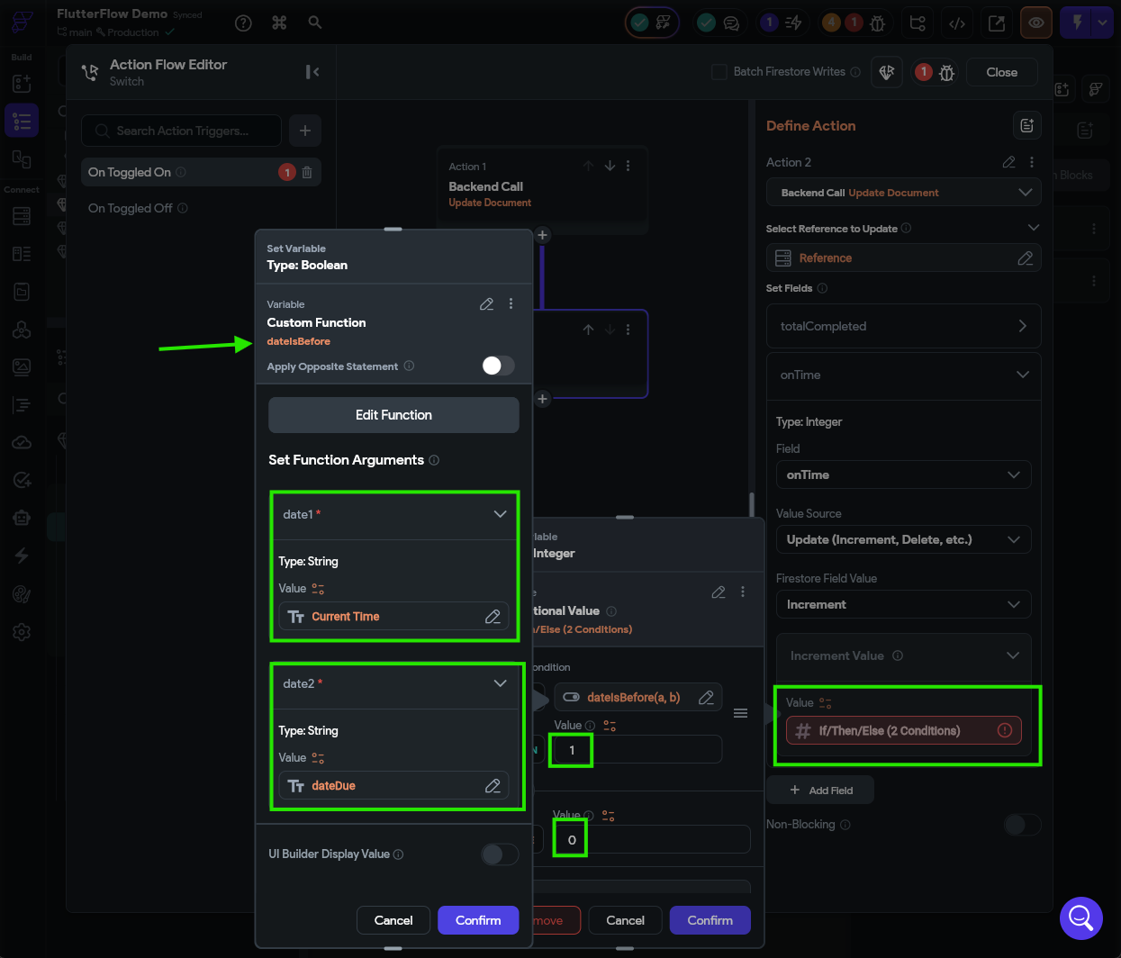Select the On Toggled On trigger
Image resolution: width=1121 pixels, height=958 pixels.
[x=201, y=172]
